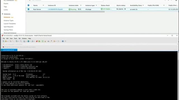
Task: Click the blue Help circle icon in Xshell
Action: (63, 41)
